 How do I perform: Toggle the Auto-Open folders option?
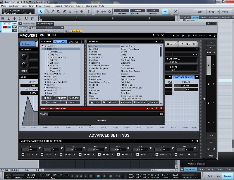coord(60,42)
